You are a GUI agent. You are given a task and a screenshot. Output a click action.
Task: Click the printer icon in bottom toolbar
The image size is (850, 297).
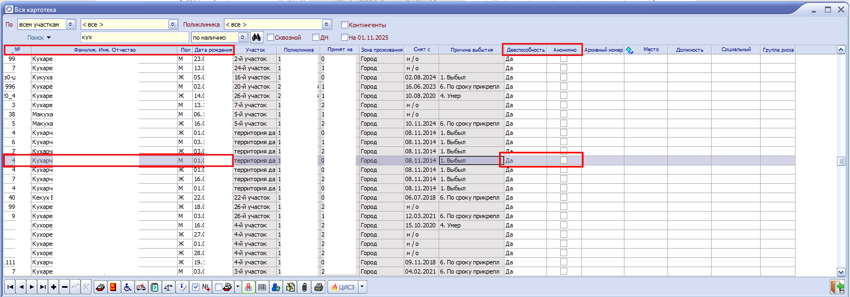[319, 287]
